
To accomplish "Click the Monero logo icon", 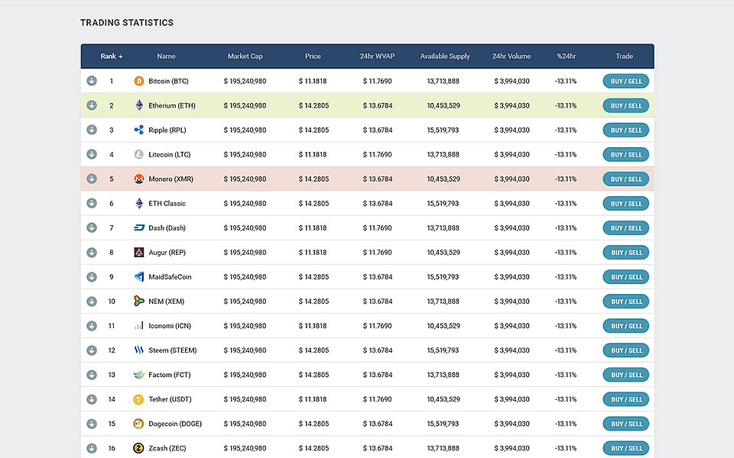I will [x=139, y=179].
